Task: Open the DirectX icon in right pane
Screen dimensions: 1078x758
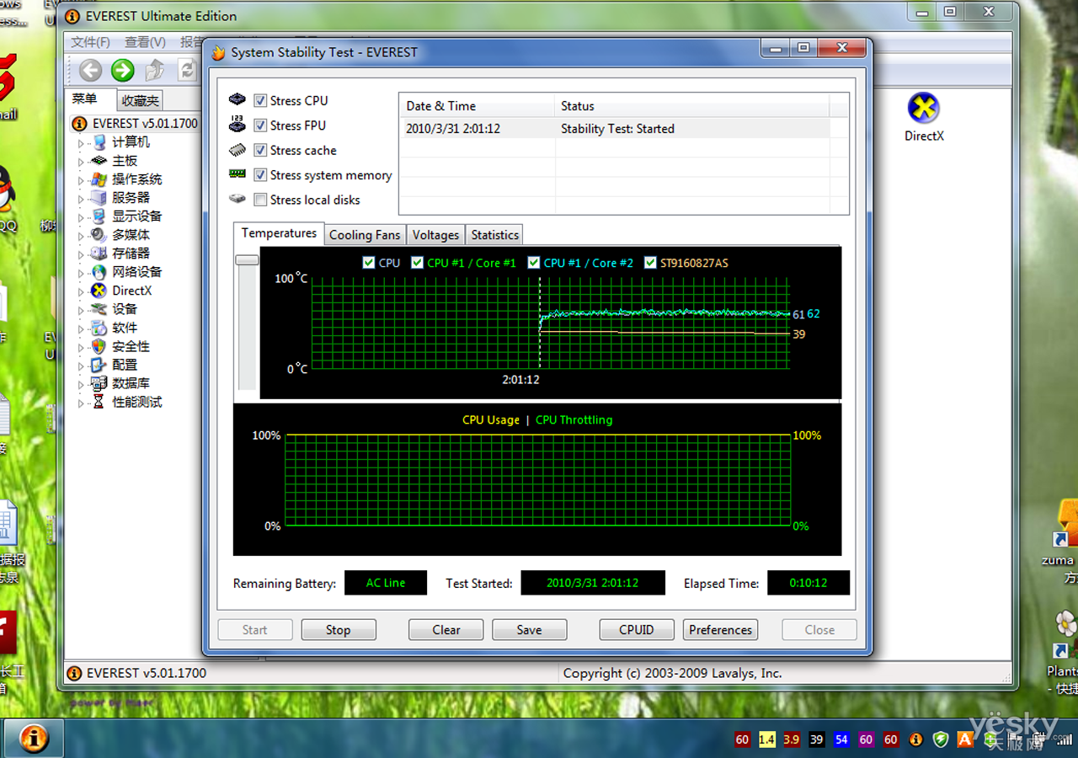Action: click(924, 109)
